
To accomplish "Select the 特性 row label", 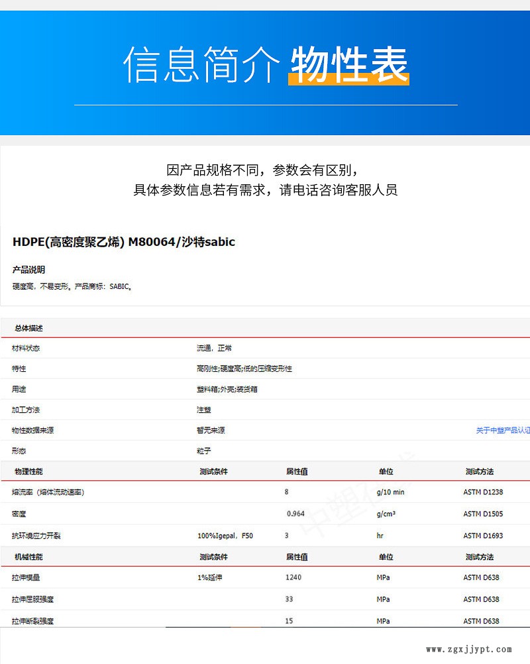I will point(19,369).
